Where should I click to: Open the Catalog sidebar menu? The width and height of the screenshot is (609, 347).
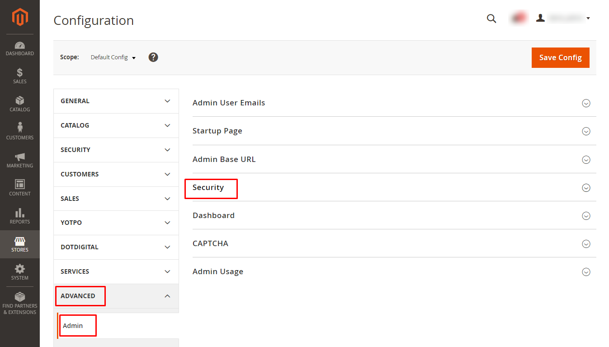pos(20,104)
